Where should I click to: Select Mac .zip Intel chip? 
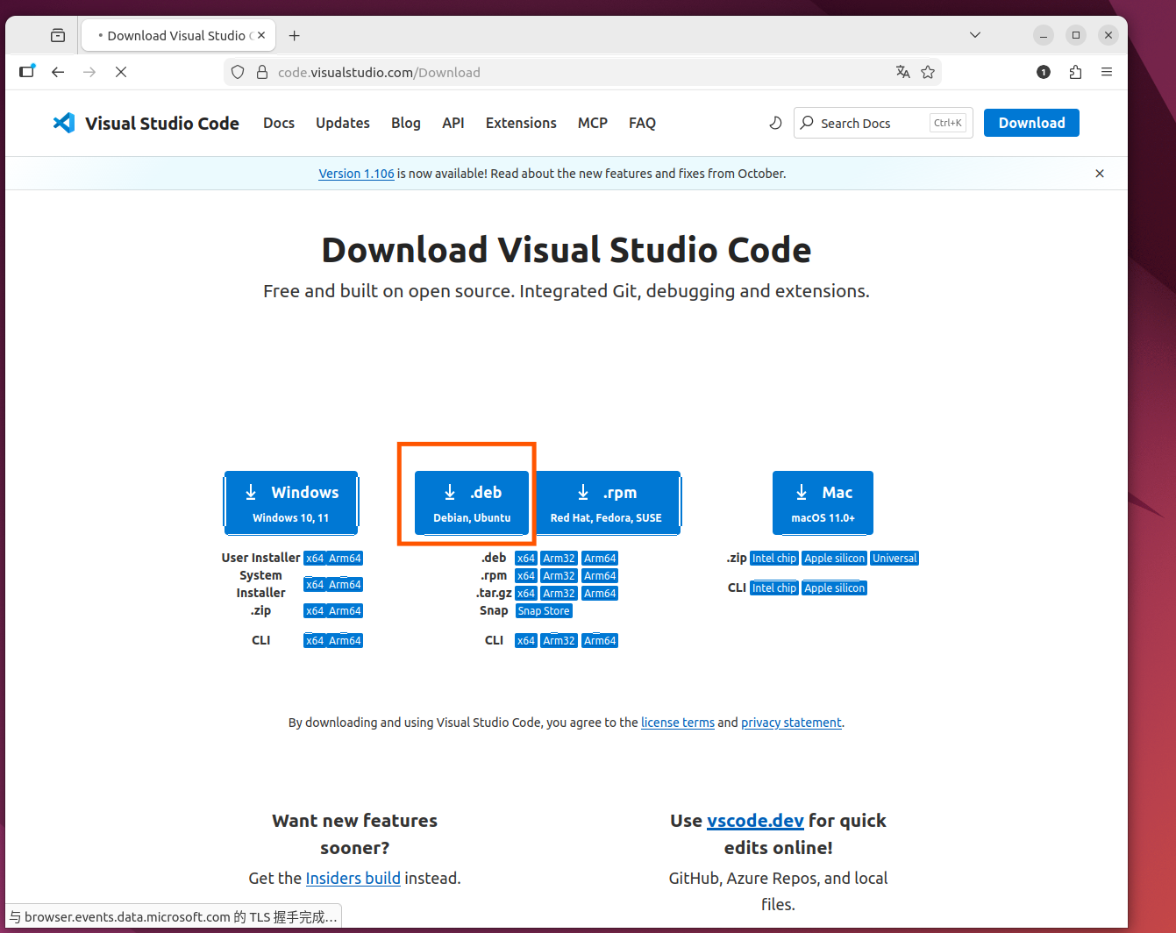[x=774, y=559]
